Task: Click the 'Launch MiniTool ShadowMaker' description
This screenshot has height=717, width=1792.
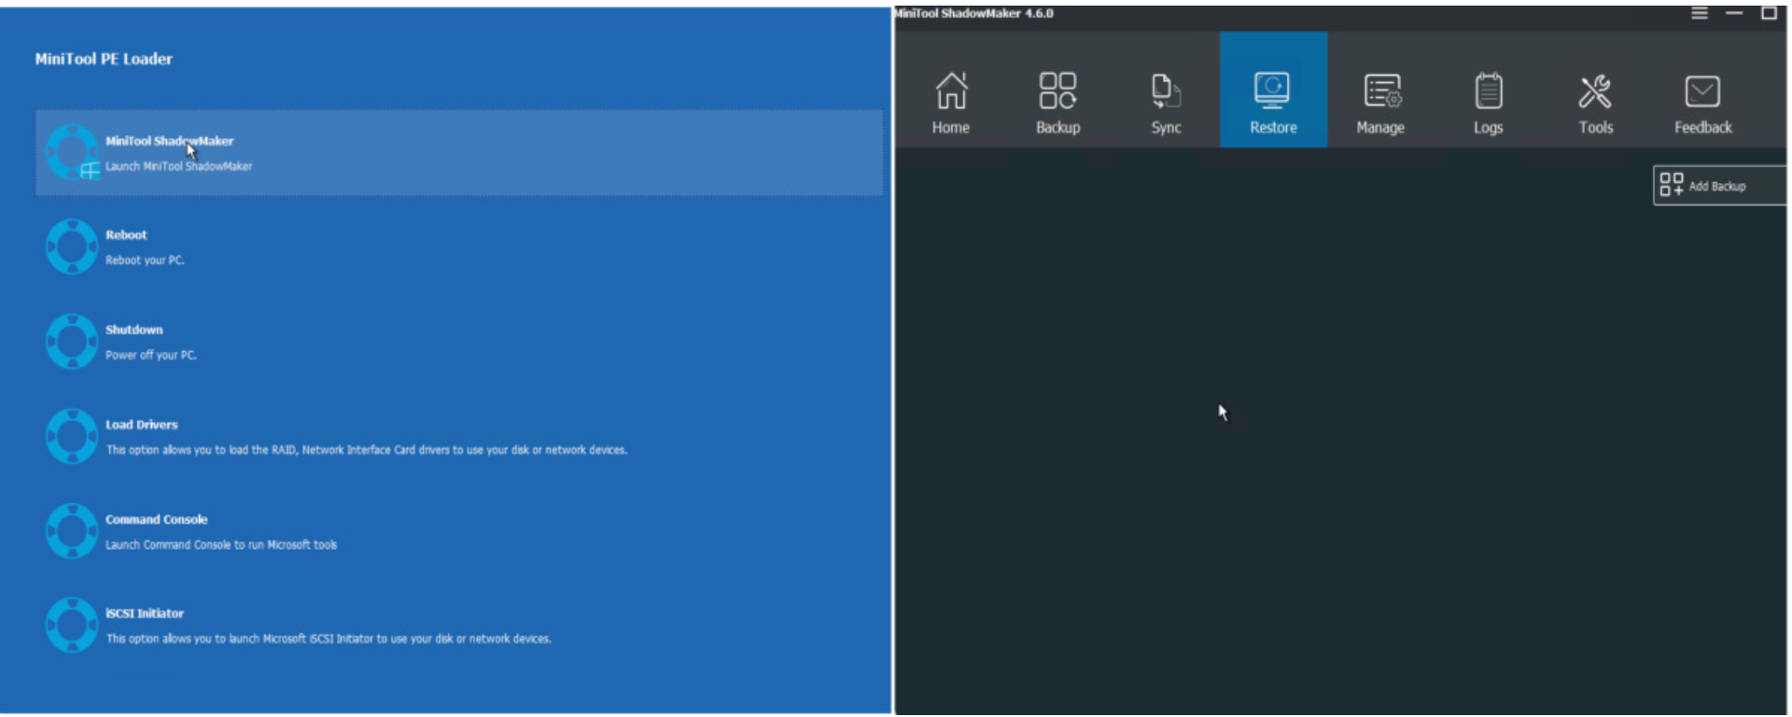Action: pyautogui.click(x=178, y=166)
